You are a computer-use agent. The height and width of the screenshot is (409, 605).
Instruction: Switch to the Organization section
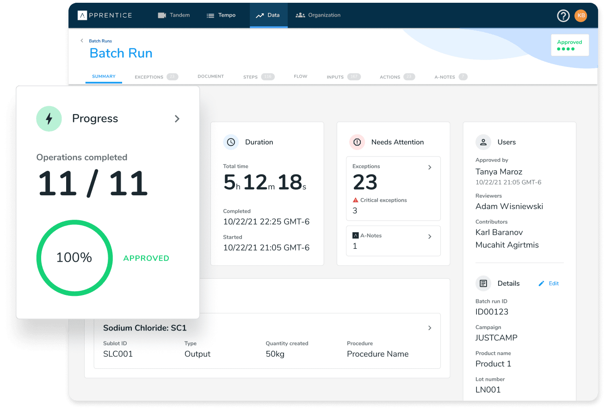point(318,15)
